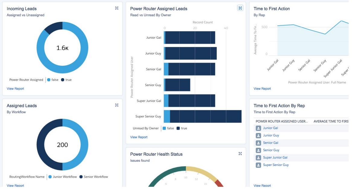Image resolution: width=352 pixels, height=191 pixels.
Task: Sort by Power Router Assigned User column header
Action: [x=282, y=121]
